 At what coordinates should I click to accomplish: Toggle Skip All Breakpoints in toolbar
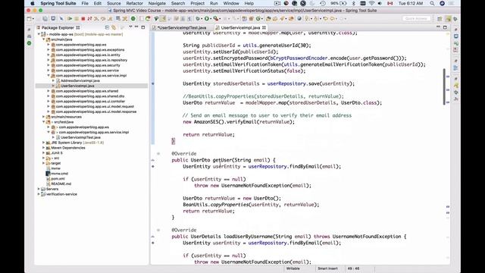point(61,18)
